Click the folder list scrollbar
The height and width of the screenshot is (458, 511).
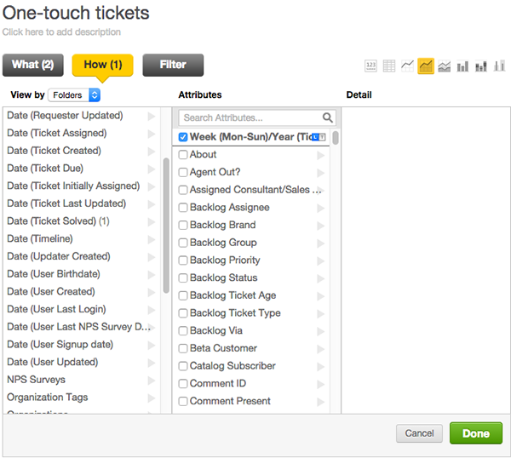[x=165, y=226]
